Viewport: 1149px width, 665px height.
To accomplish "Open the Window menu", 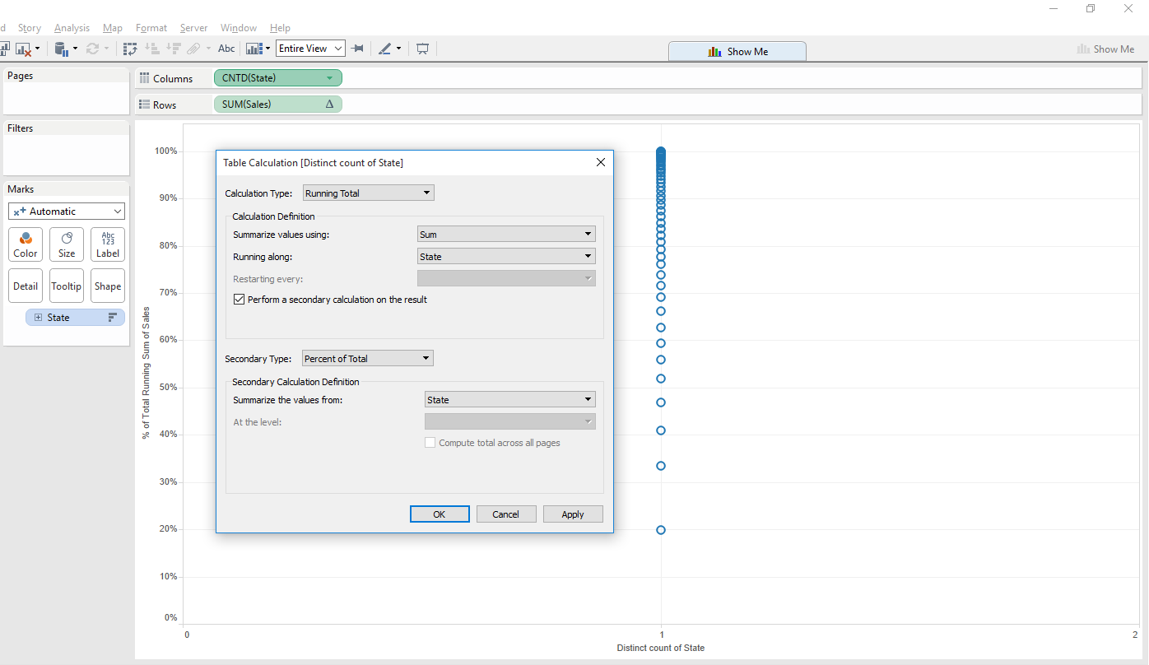I will coord(239,28).
